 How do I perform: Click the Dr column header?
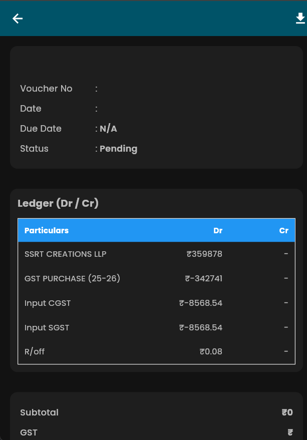(218, 230)
